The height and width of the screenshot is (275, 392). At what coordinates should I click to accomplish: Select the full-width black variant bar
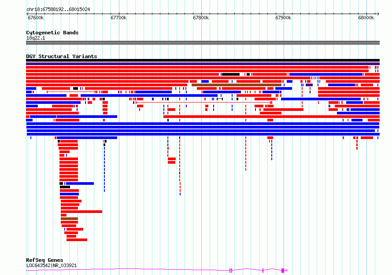click(x=203, y=60)
